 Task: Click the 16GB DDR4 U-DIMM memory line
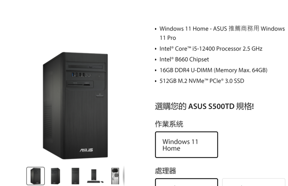point(214,70)
